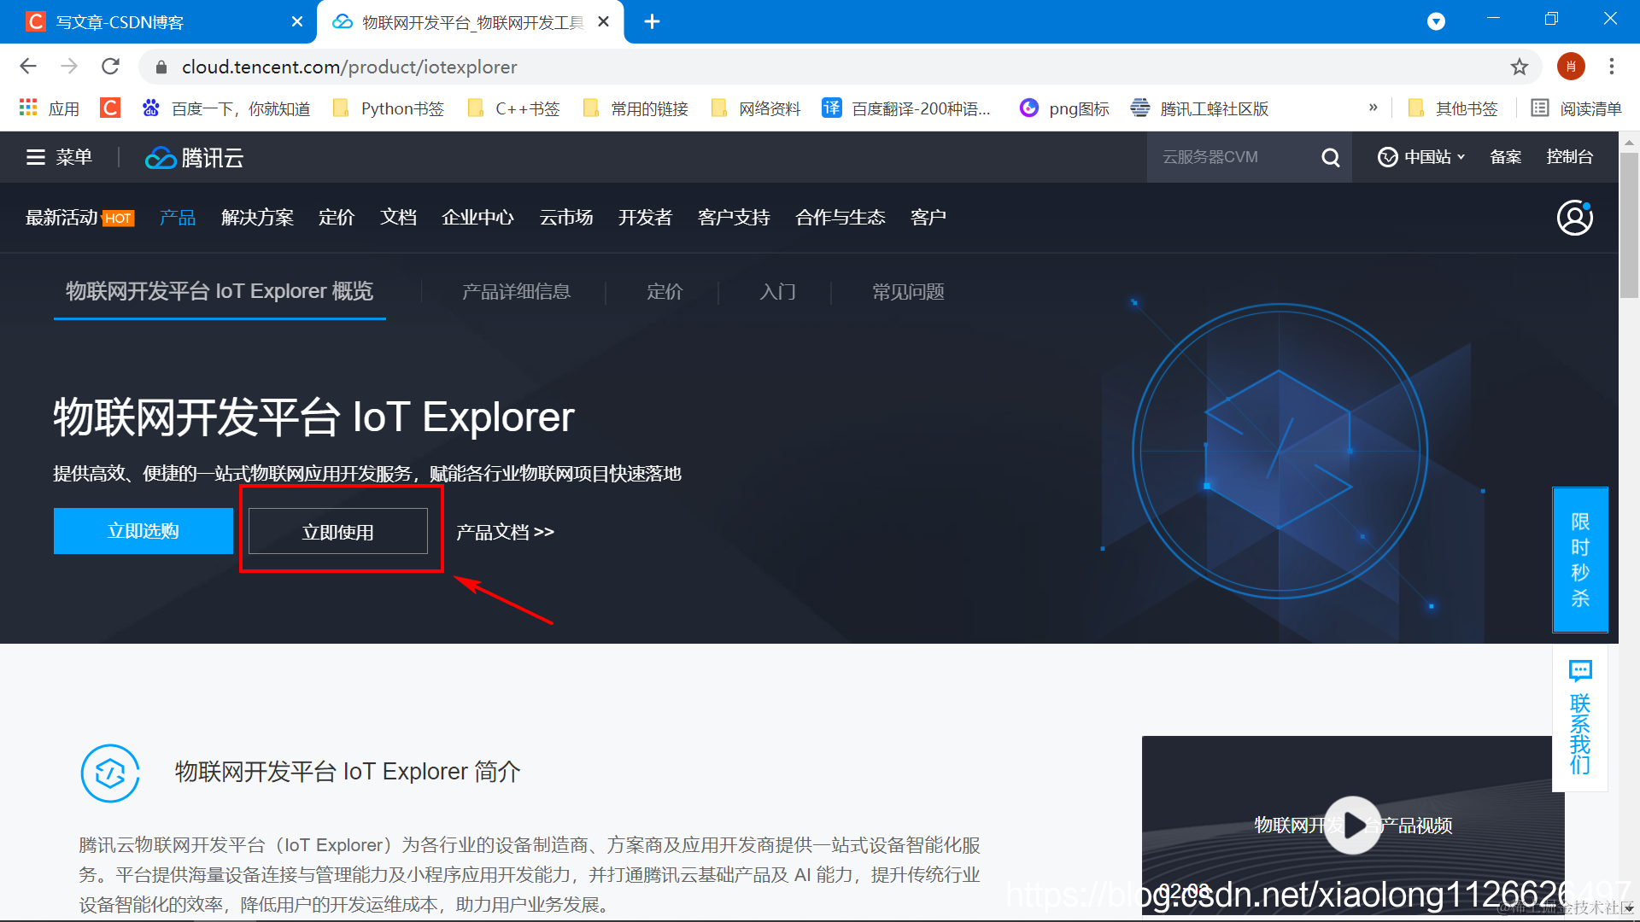Open the 产品 menu
1640x922 pixels.
178,218
